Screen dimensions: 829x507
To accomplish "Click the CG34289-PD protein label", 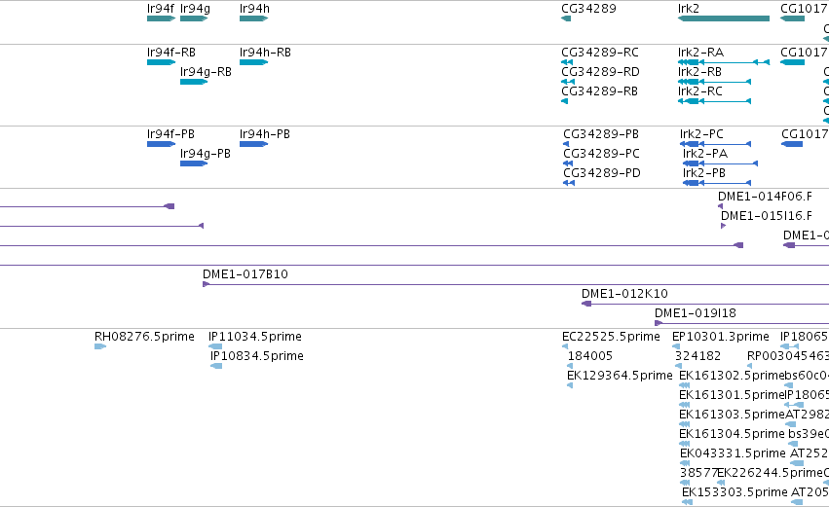I will click(602, 173).
